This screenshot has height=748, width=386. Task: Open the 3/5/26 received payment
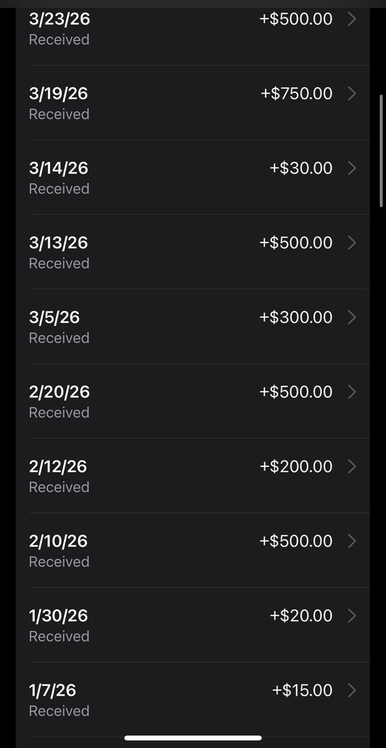click(x=193, y=327)
